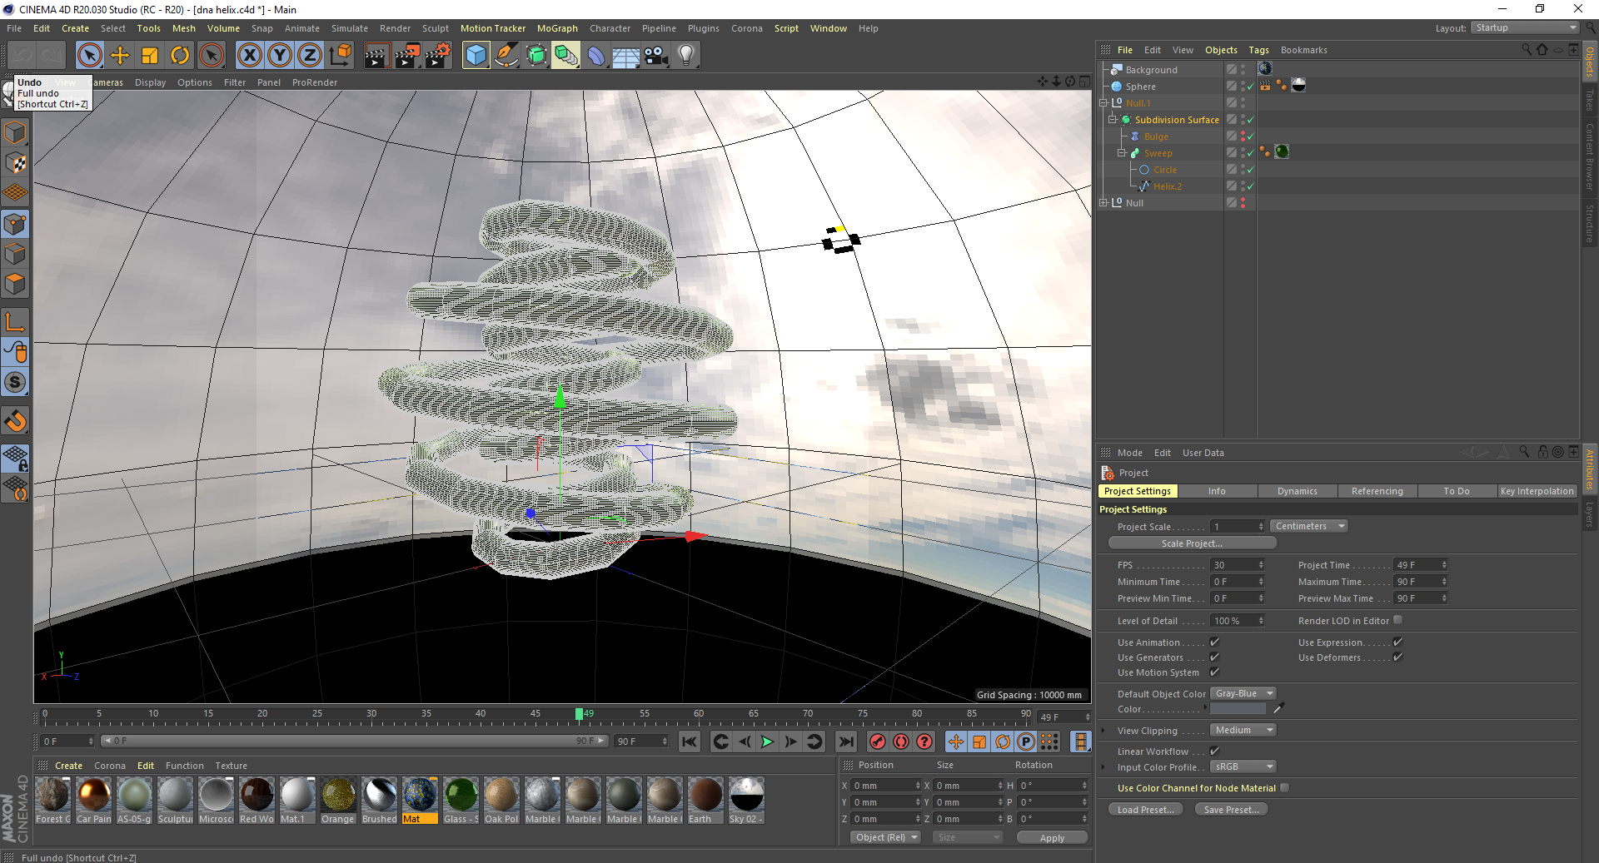Image resolution: width=1599 pixels, height=863 pixels.
Task: Toggle position keyframe recording icon
Action: pyautogui.click(x=956, y=741)
